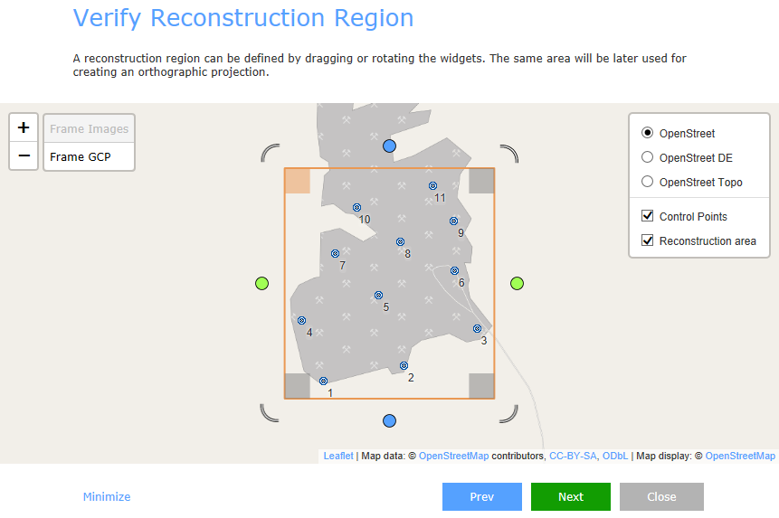The height and width of the screenshot is (518, 779).
Task: Click the bottom-left rotation arc widget
Action: [269, 413]
